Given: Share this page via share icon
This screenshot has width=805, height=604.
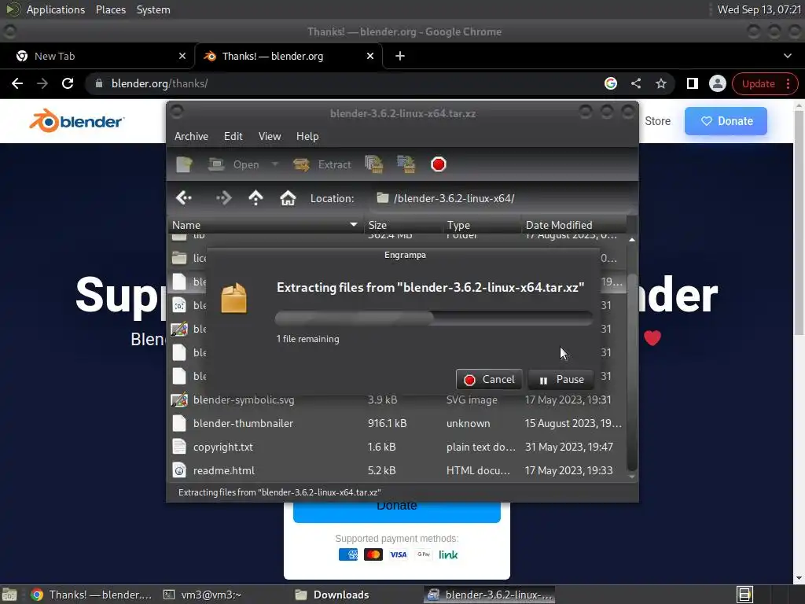Looking at the screenshot, I should tap(635, 83).
